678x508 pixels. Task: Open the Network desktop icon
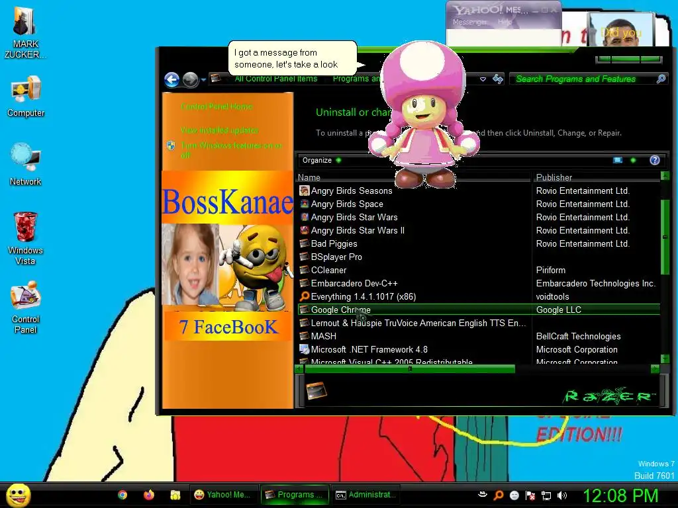[26, 164]
